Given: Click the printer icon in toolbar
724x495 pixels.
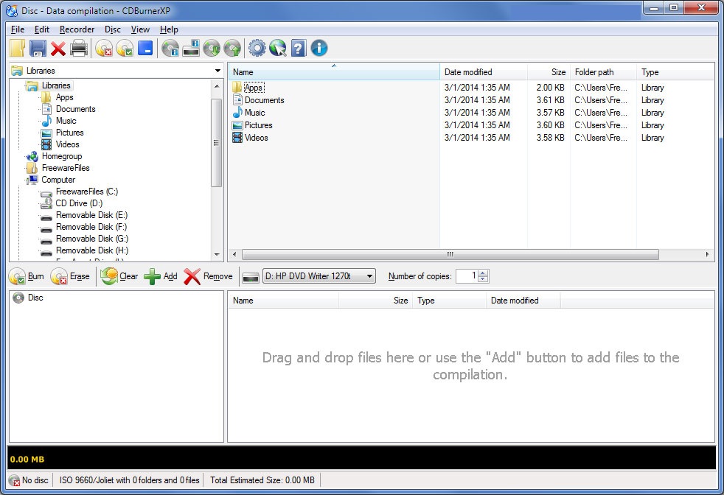Looking at the screenshot, I should 79,48.
